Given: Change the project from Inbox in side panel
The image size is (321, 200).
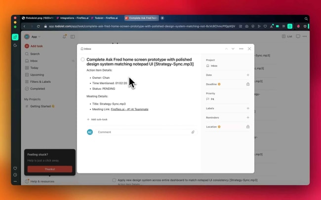Looking at the screenshot, I should pyautogui.click(x=212, y=66).
